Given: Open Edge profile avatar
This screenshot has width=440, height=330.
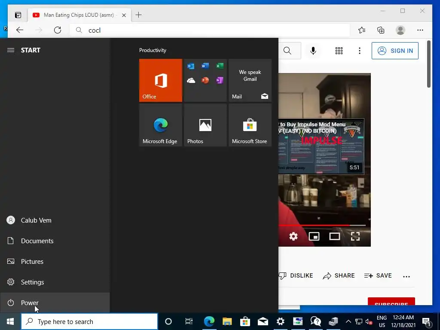Looking at the screenshot, I should click(400, 30).
